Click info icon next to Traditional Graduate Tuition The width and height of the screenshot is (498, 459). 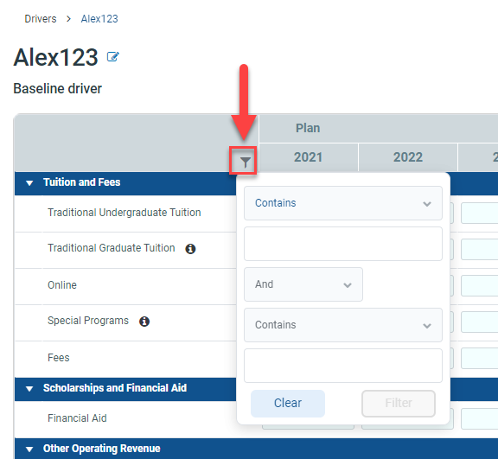point(190,249)
